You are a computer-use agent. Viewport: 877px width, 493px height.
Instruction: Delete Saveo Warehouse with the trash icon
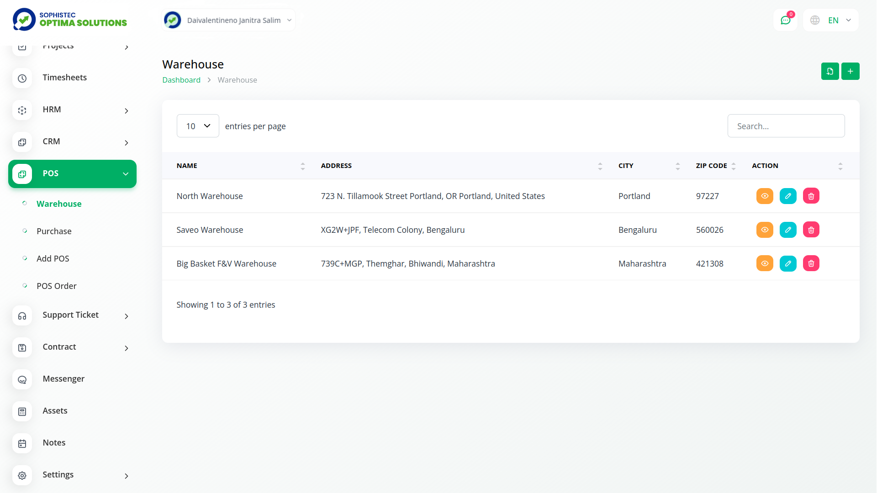click(x=811, y=230)
